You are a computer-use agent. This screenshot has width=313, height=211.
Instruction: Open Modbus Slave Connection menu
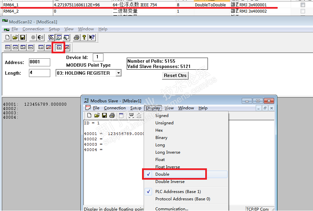pyautogui.click(x=115, y=108)
